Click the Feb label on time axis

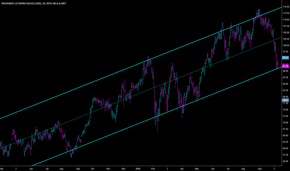[153, 169]
